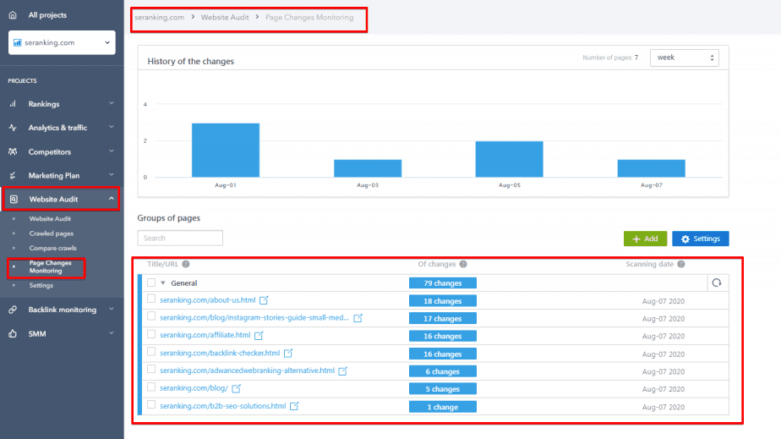This screenshot has width=781, height=439.
Task: Click the Competitors people icon
Action: pyautogui.click(x=13, y=151)
